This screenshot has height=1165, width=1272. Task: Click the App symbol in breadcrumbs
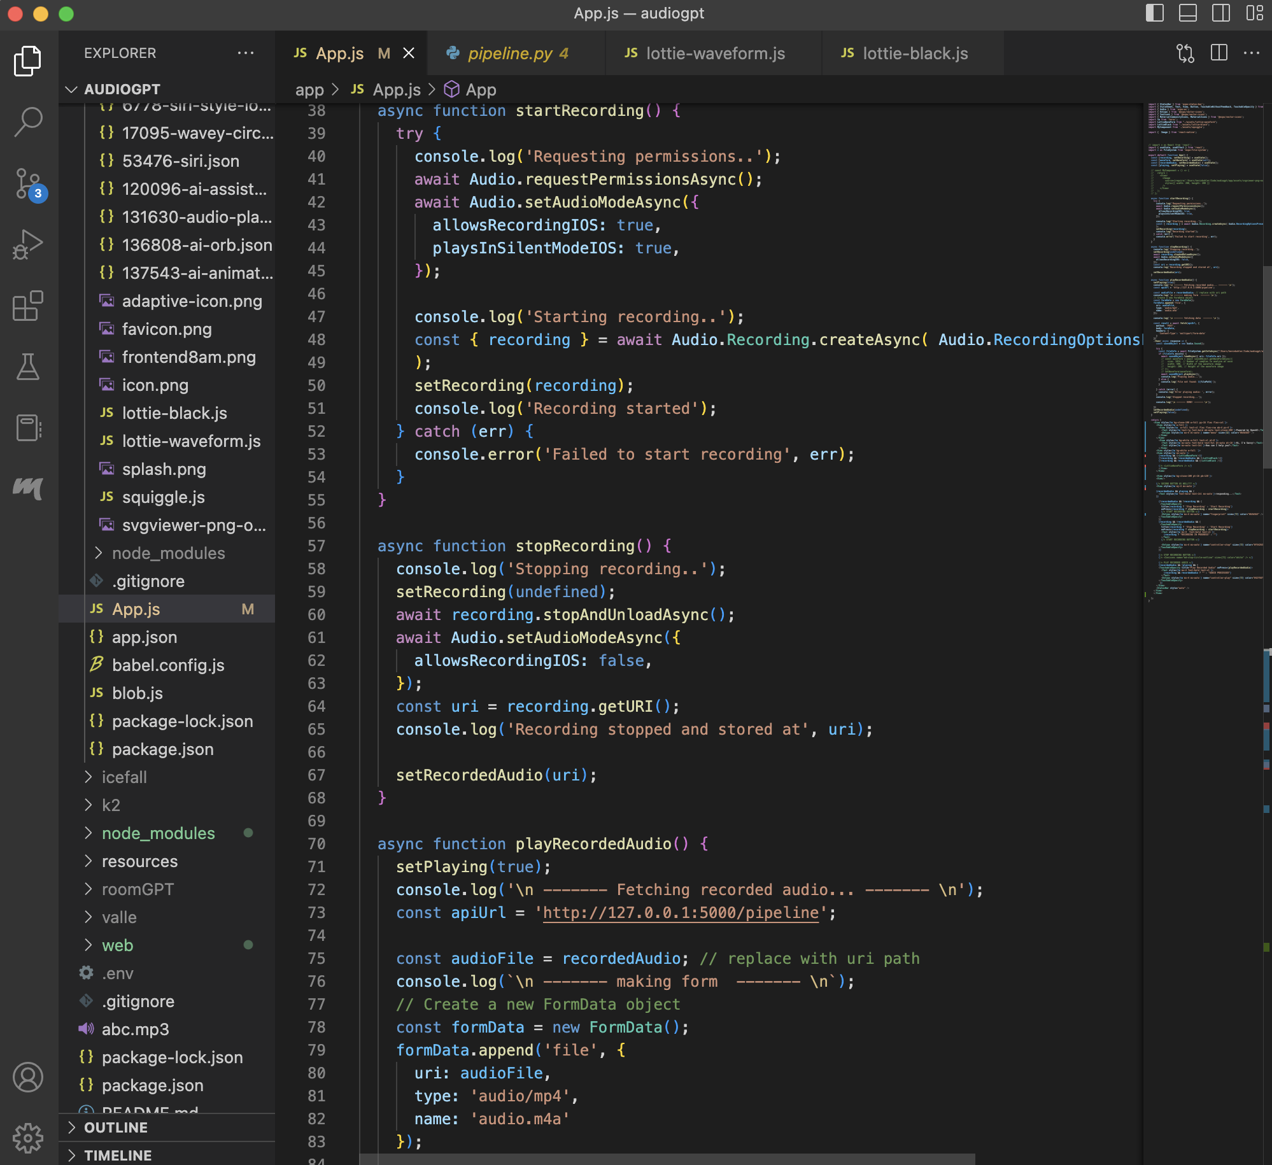pyautogui.click(x=480, y=90)
